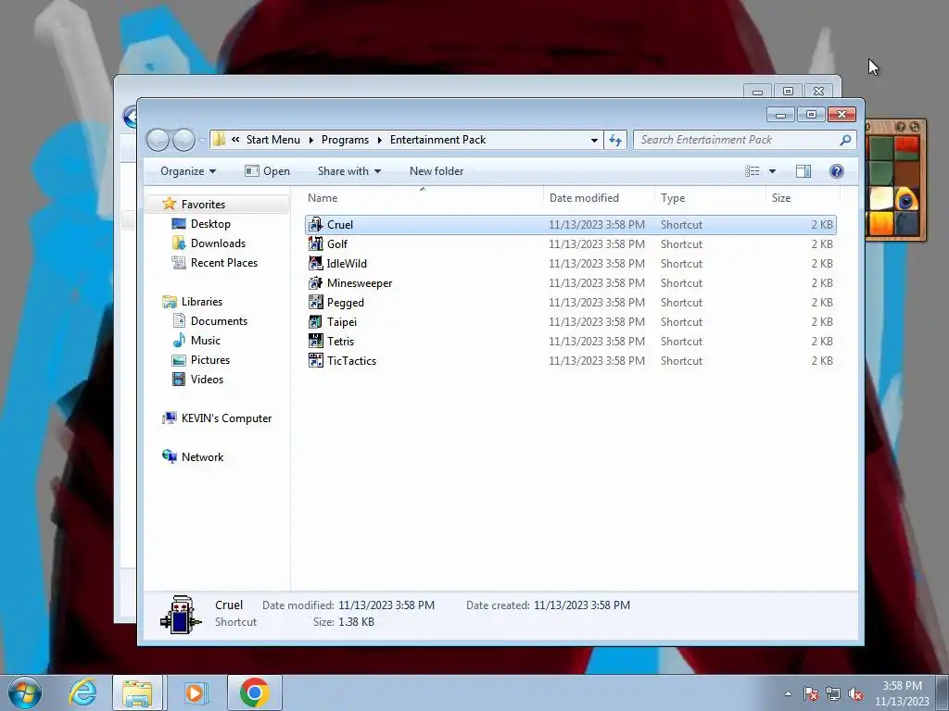Sort by the Size column header

[803, 198]
